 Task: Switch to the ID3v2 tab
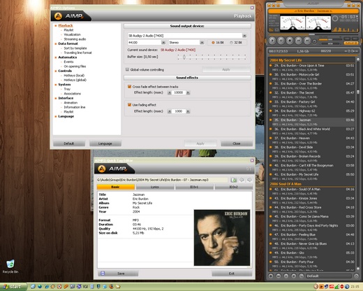coord(234,187)
